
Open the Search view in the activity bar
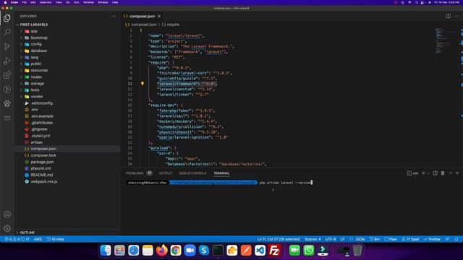(7, 32)
